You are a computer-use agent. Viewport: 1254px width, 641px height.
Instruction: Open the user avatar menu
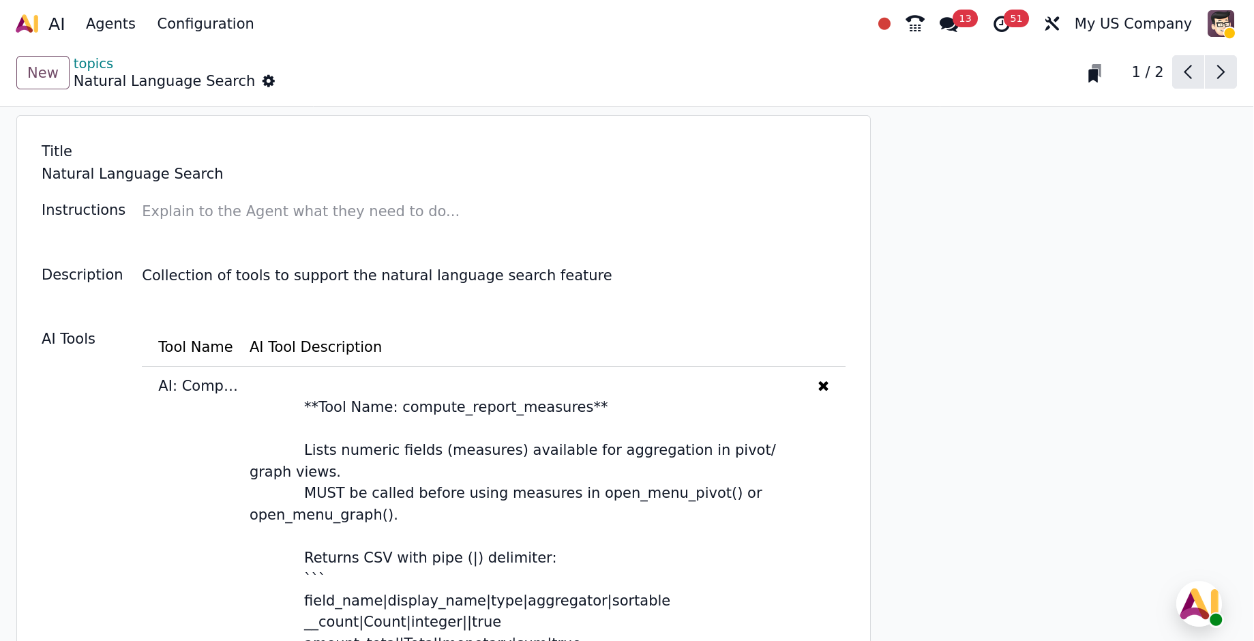[x=1221, y=24]
